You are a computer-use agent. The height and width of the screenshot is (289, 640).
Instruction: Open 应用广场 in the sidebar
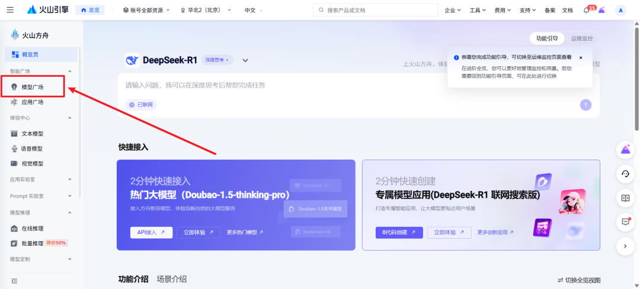[x=33, y=102]
